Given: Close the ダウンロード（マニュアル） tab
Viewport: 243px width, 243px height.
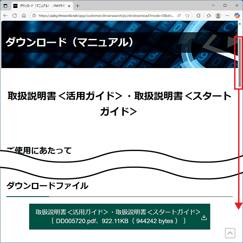Looking at the screenshot, I should click(69, 6).
